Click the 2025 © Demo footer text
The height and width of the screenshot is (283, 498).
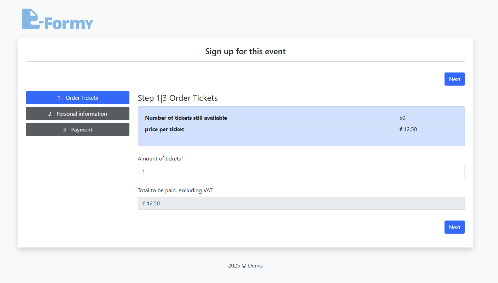pos(245,266)
